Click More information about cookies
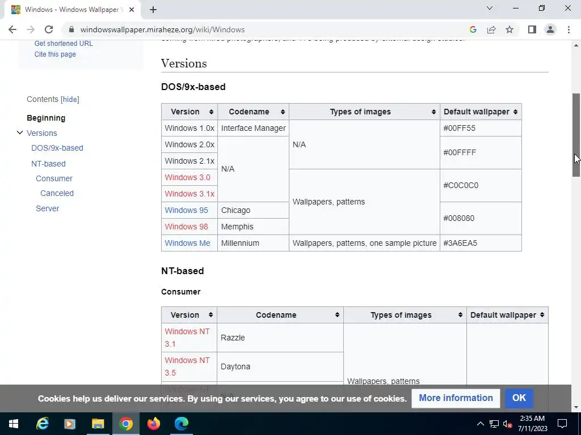581x435 pixels. point(456,398)
